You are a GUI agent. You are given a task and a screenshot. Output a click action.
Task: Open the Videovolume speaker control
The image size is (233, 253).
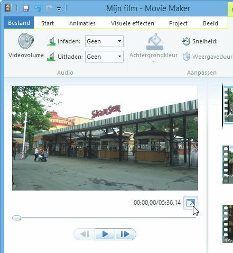coord(26,41)
